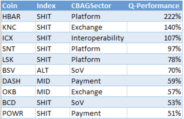This screenshot has height=119, width=184.
Task: Click the POWR coin cell
Action: click(18, 113)
